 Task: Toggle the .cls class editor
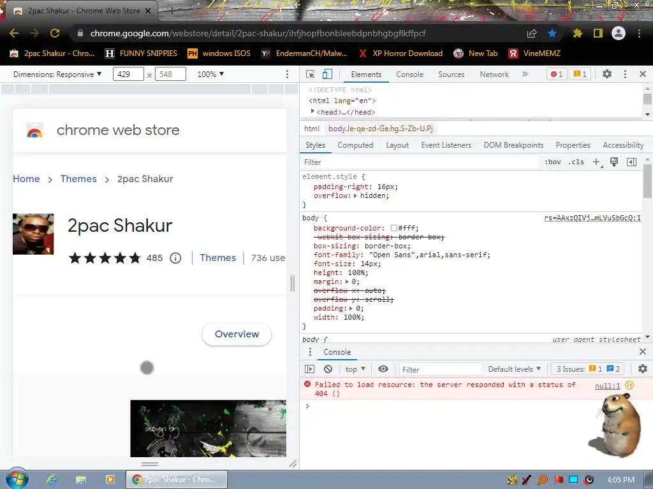[576, 162]
